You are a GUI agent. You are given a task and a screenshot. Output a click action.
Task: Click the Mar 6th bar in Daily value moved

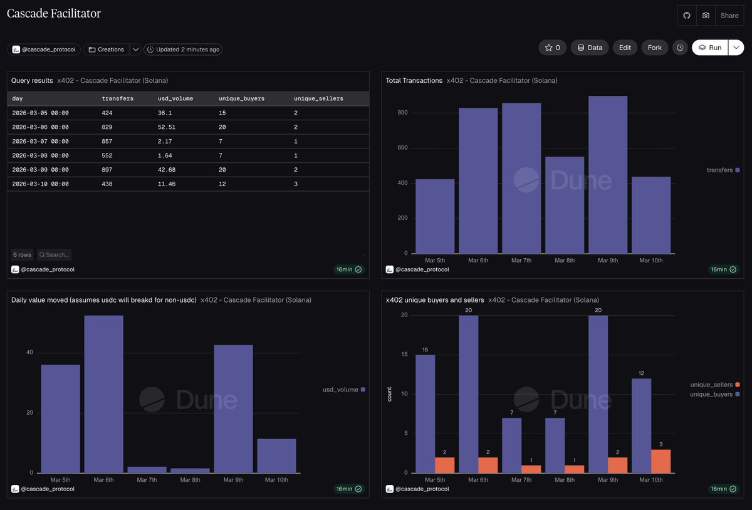(x=104, y=394)
